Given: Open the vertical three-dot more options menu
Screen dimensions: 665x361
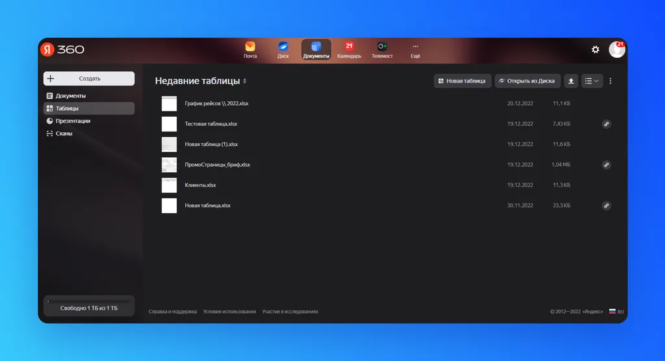Looking at the screenshot, I should pos(610,81).
